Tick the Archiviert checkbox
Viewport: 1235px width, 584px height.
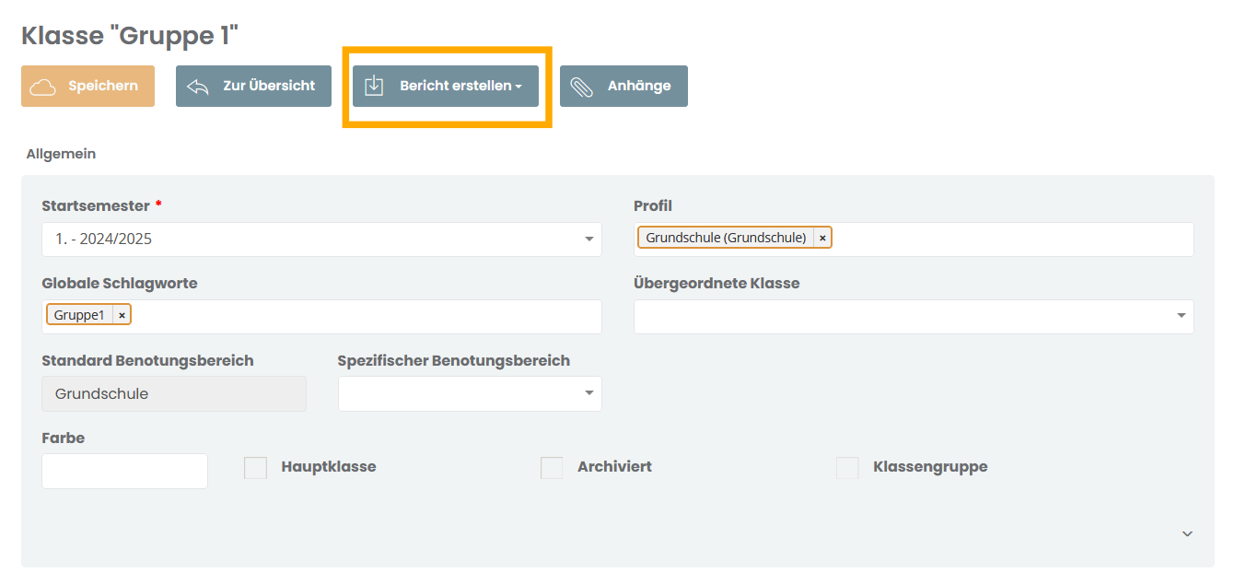552,467
